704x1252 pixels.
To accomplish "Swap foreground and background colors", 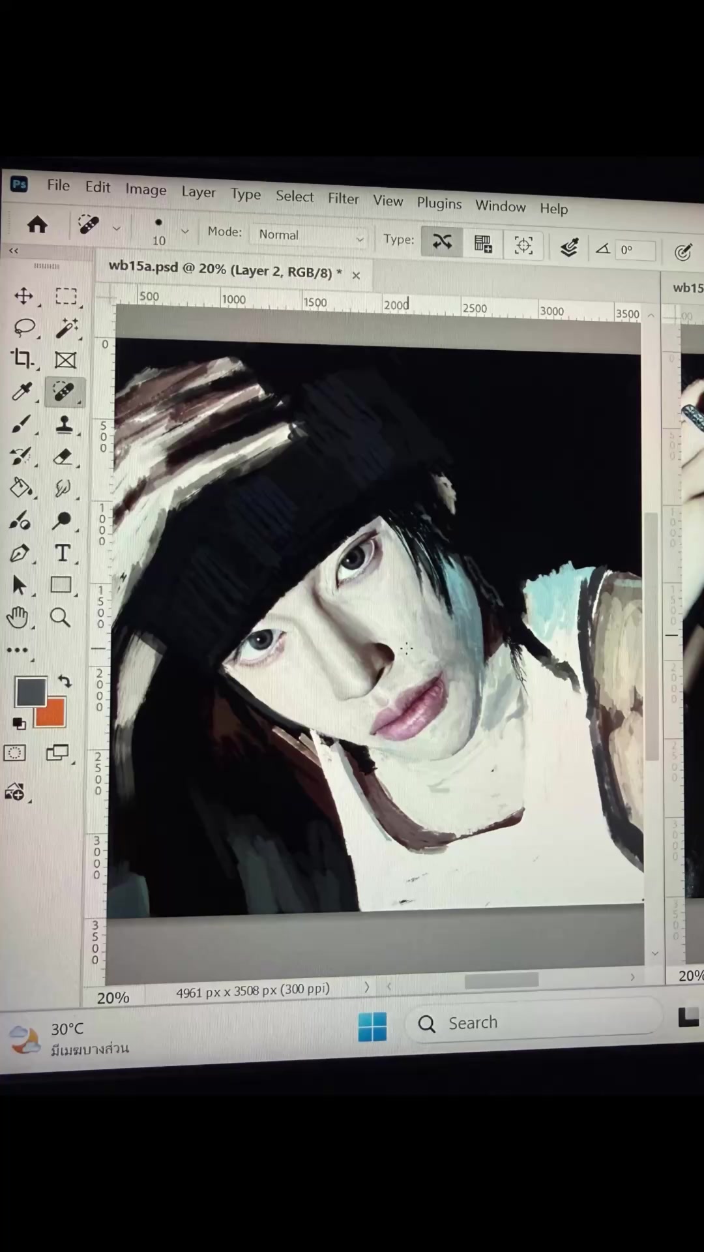I will click(x=65, y=681).
